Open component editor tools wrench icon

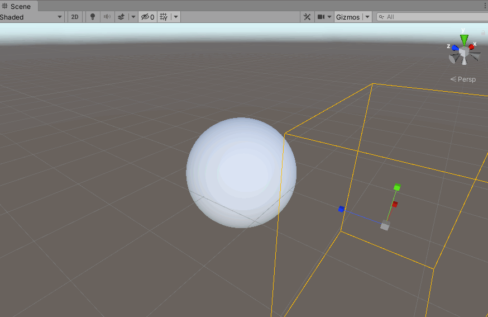[307, 17]
